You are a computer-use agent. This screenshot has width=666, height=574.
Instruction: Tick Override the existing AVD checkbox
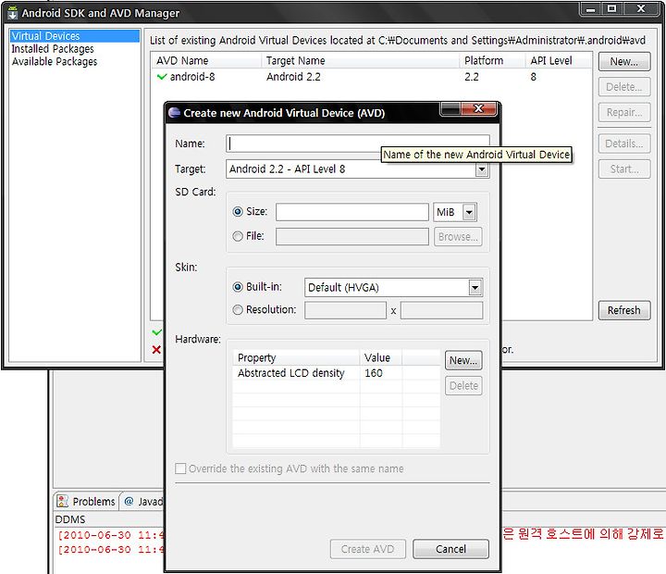(x=180, y=468)
